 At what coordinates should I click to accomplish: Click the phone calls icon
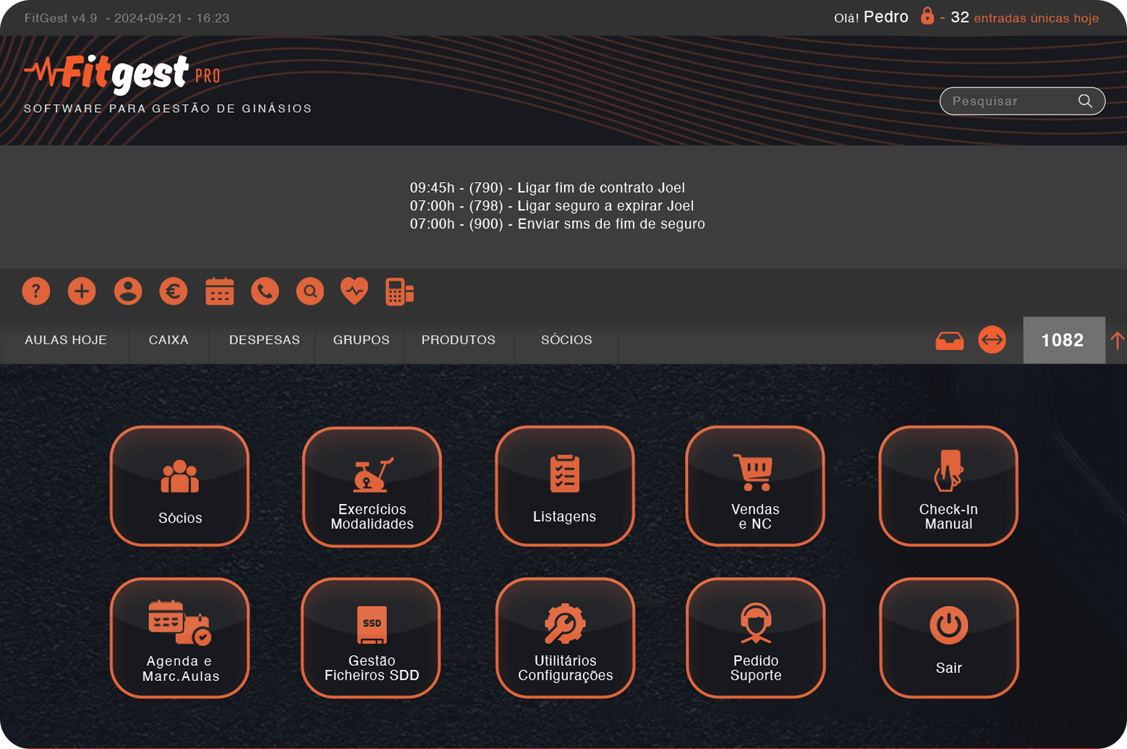tap(265, 291)
